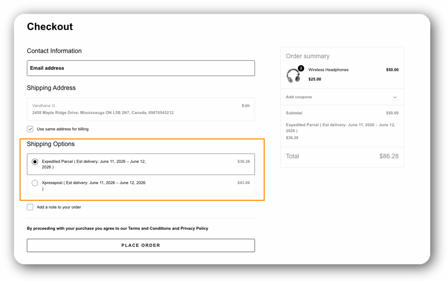Click the Subtotal label
This screenshot has height=281, width=447.
coord(294,113)
